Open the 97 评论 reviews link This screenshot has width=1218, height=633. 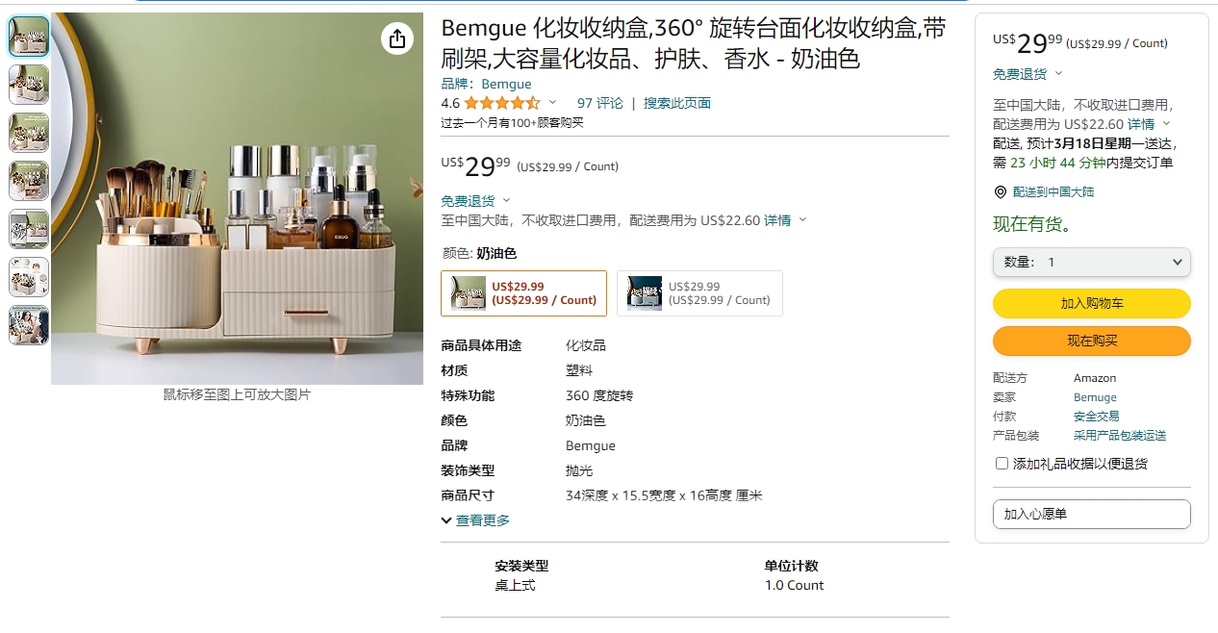coord(600,103)
